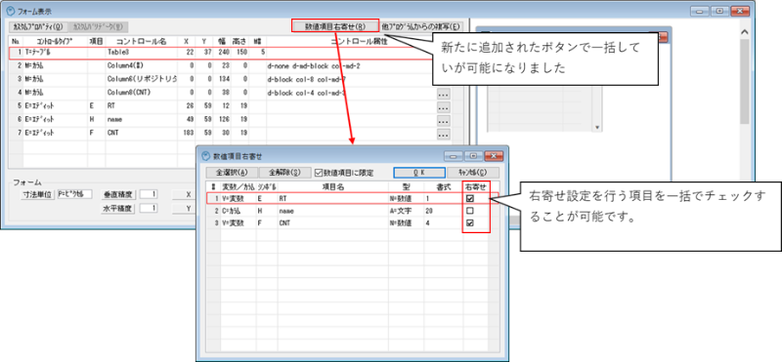Click 全解除(S) button in dialog
Image resolution: width=782 pixels, height=362 pixels.
coord(284,173)
